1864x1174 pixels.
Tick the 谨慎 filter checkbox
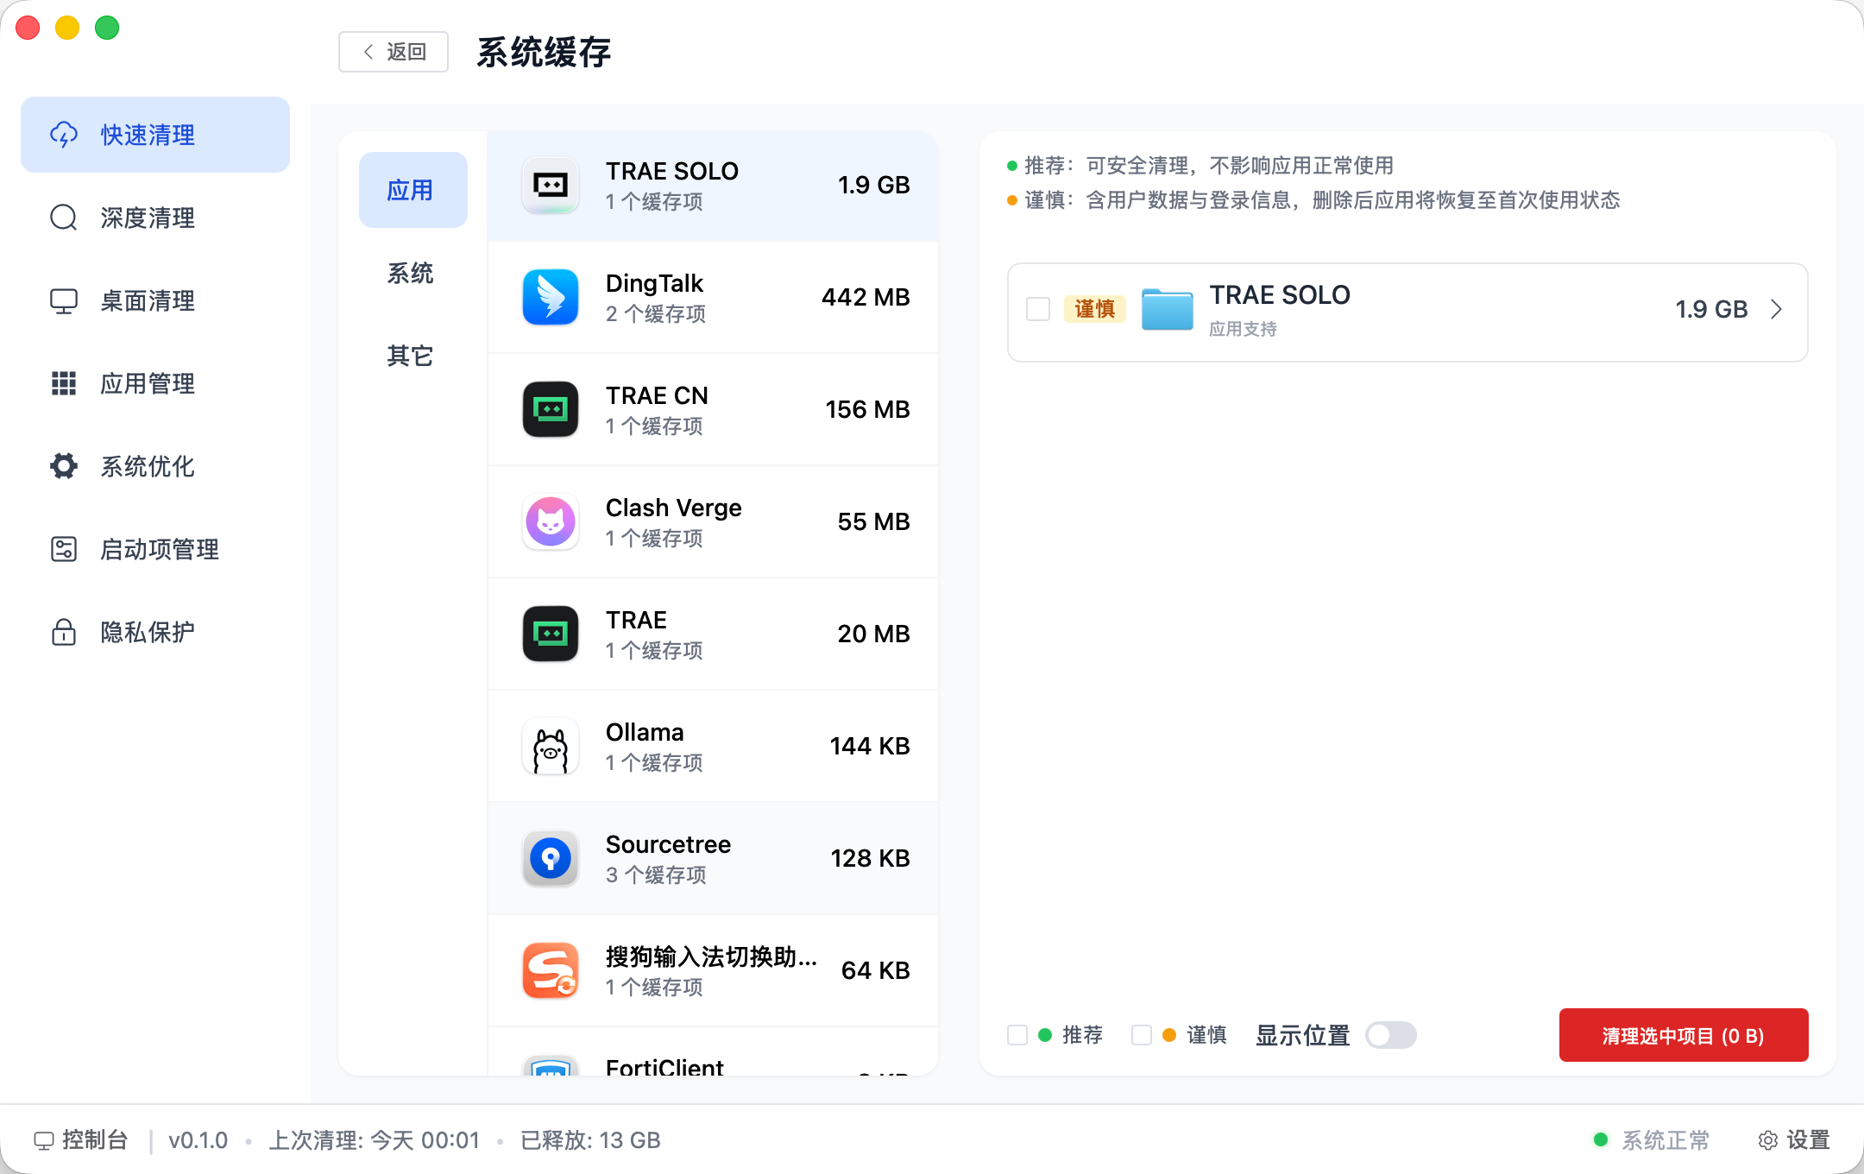1142,1035
